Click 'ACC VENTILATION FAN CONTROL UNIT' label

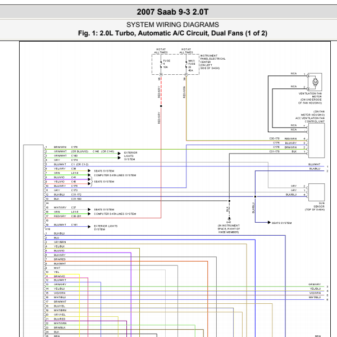point(310,116)
